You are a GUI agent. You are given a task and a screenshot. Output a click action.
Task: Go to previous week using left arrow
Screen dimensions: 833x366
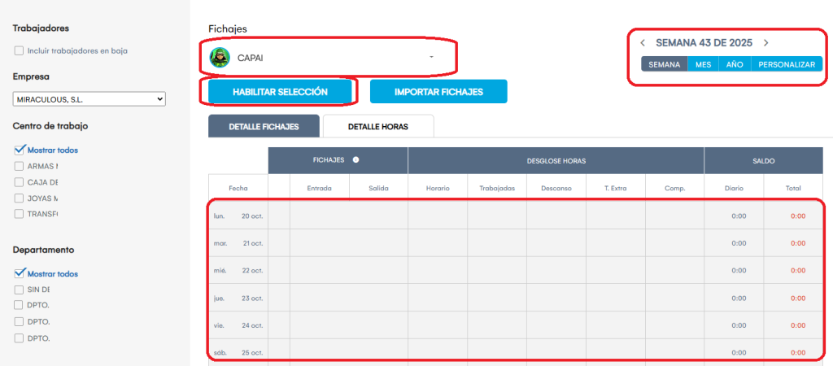click(x=643, y=43)
